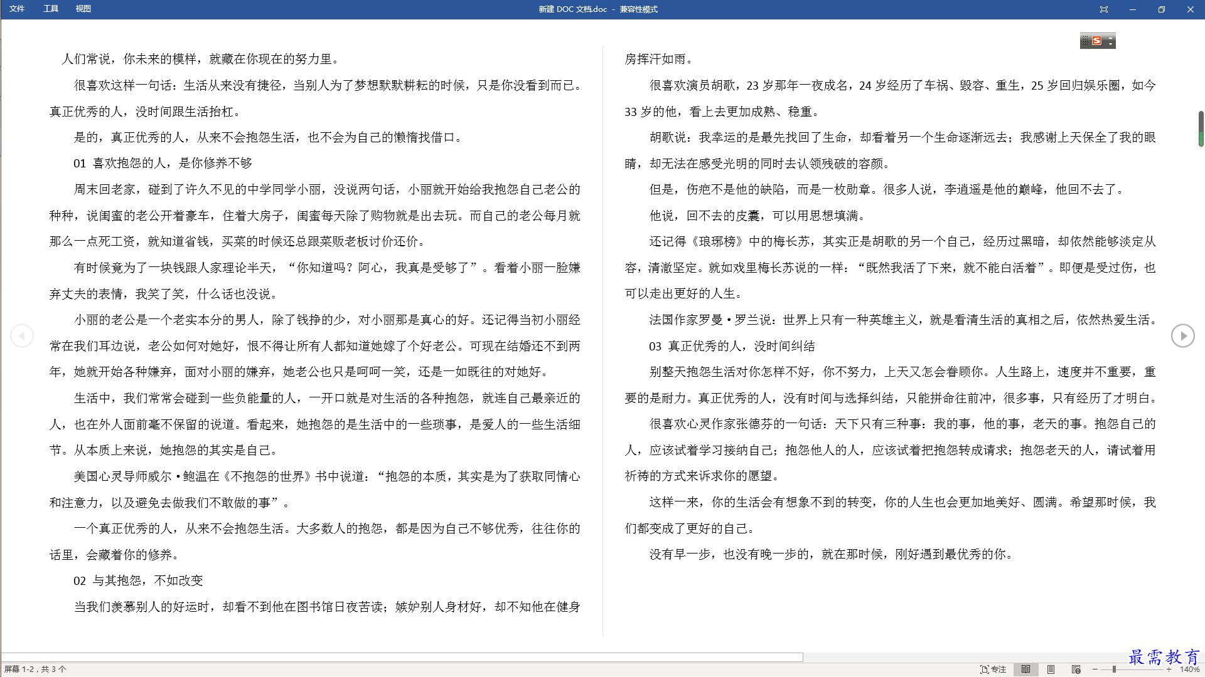
Task: Click the line starting 别整天抱怨生活
Action: pos(902,372)
